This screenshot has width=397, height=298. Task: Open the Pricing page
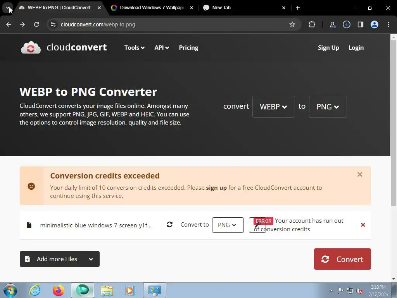pyautogui.click(x=188, y=48)
